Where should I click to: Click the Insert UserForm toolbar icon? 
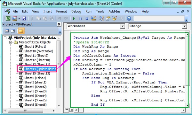(14, 19)
